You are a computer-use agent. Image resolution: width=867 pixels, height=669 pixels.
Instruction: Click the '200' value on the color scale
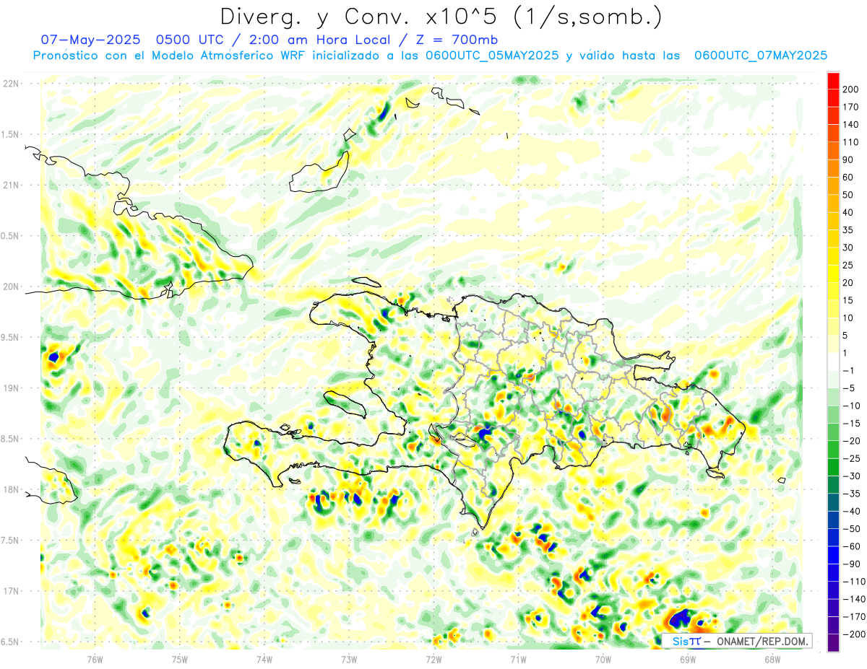(850, 89)
